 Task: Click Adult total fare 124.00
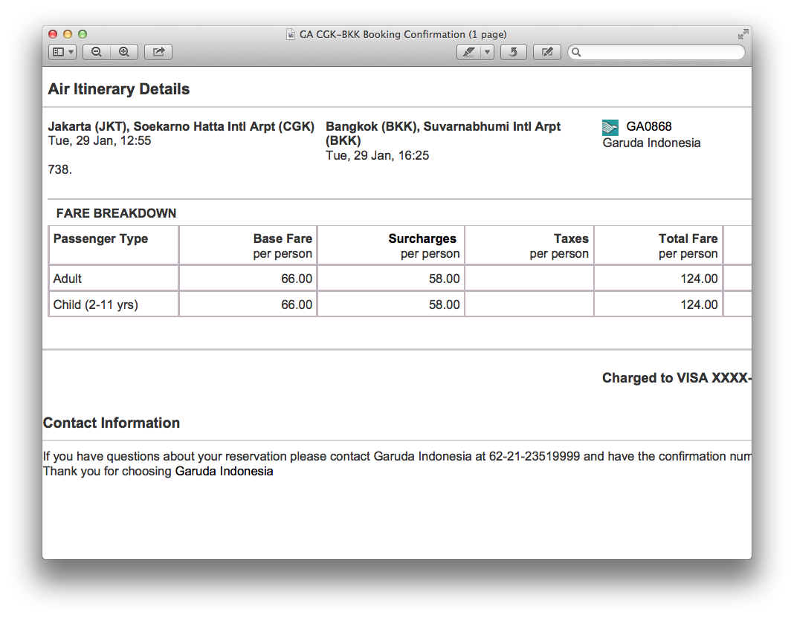699,279
